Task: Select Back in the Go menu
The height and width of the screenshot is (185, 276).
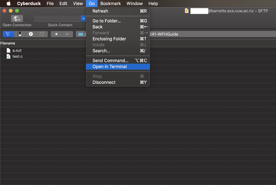Action: coord(118,27)
